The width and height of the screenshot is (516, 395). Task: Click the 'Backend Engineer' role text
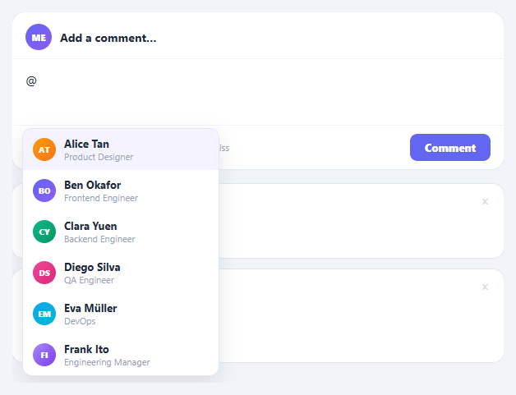tap(99, 239)
